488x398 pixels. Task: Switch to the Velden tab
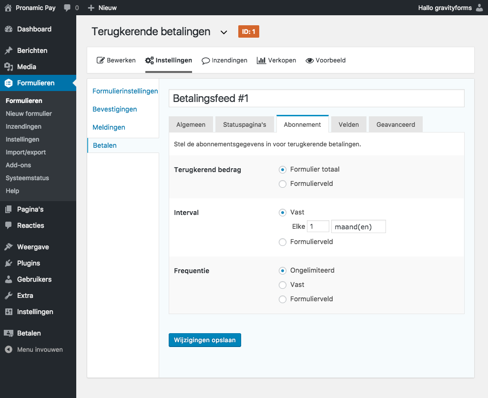(x=348, y=124)
